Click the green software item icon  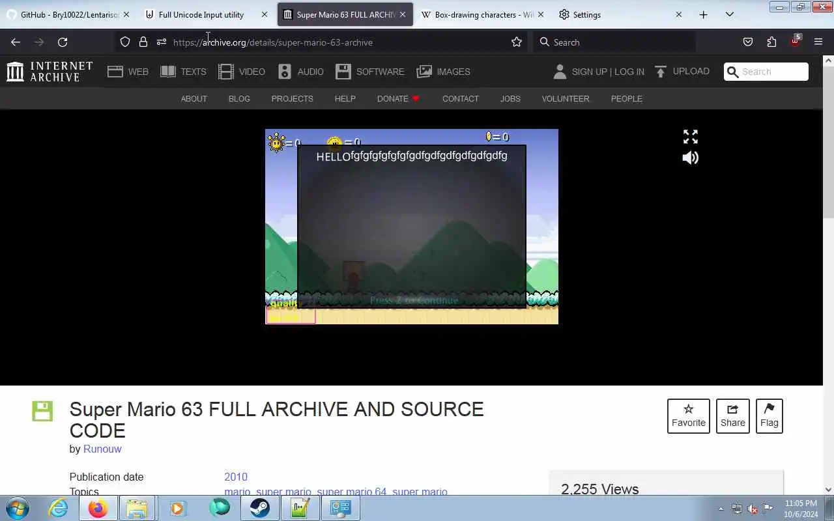(42, 411)
